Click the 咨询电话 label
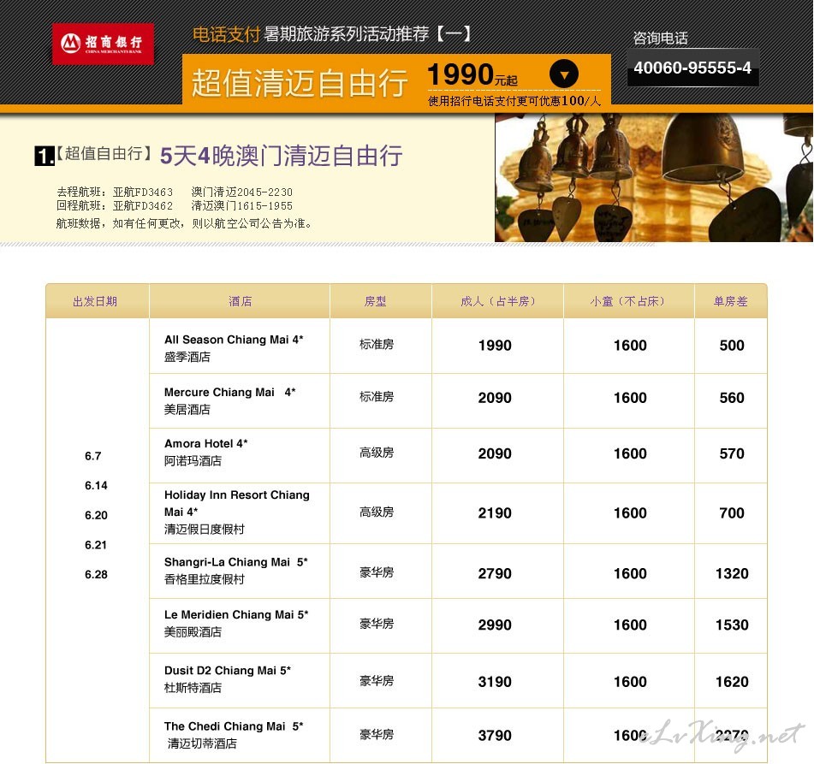The width and height of the screenshot is (814, 764). [x=660, y=38]
